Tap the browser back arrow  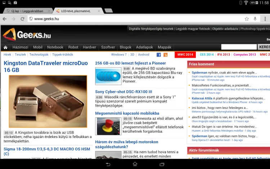[x=5, y=19]
